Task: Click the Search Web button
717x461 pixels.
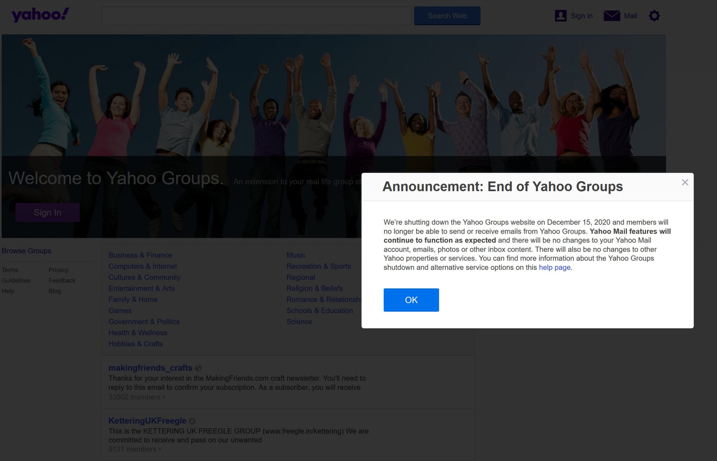Action: tap(447, 16)
